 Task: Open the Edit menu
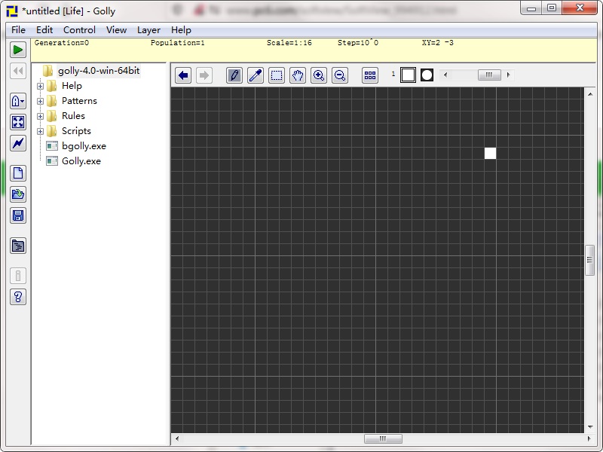click(x=44, y=30)
